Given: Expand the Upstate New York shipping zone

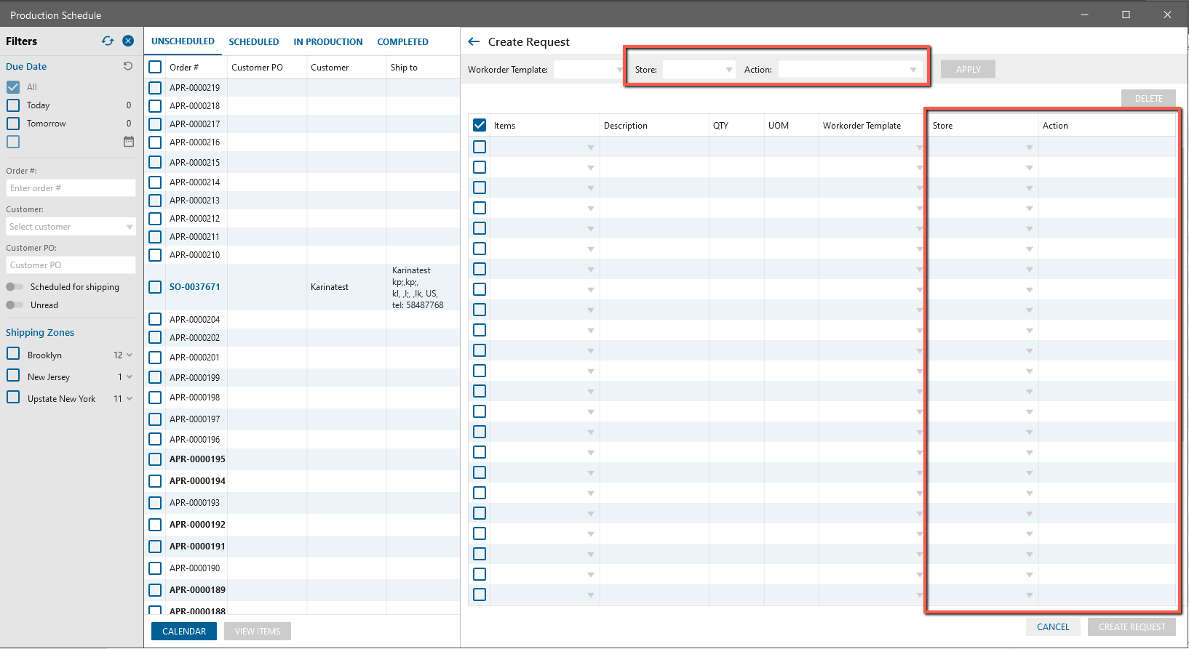Looking at the screenshot, I should coord(130,399).
